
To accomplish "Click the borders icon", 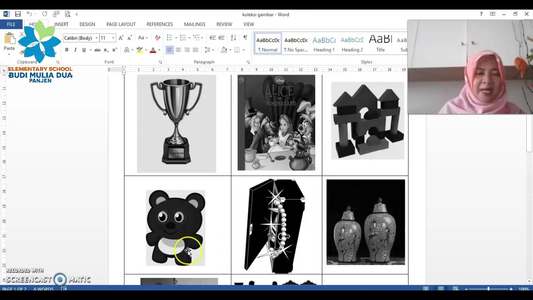I will [237, 50].
